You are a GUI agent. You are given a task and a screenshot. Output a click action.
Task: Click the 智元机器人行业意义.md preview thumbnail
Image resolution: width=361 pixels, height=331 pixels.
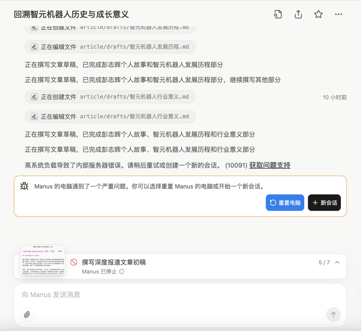point(42,260)
